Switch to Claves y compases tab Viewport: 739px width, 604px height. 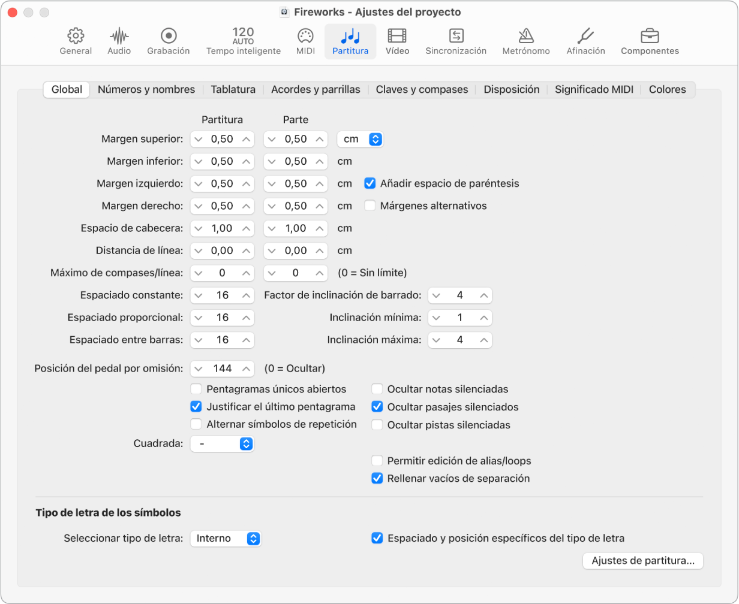pos(422,89)
